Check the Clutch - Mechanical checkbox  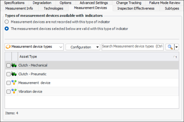click(8, 65)
